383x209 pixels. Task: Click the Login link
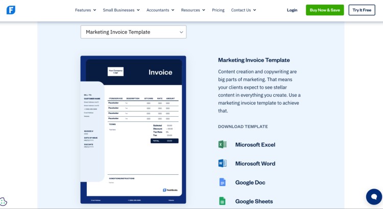(292, 10)
